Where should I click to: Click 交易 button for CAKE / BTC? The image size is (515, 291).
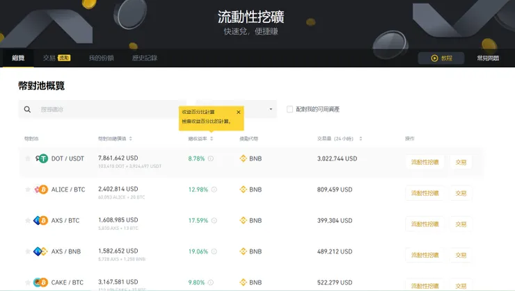click(461, 285)
